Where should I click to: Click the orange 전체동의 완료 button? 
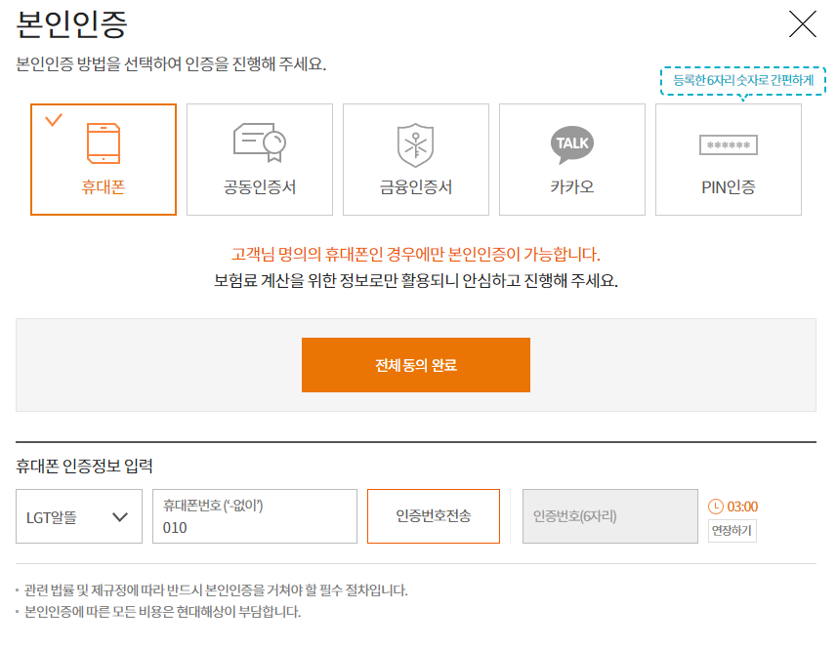415,365
